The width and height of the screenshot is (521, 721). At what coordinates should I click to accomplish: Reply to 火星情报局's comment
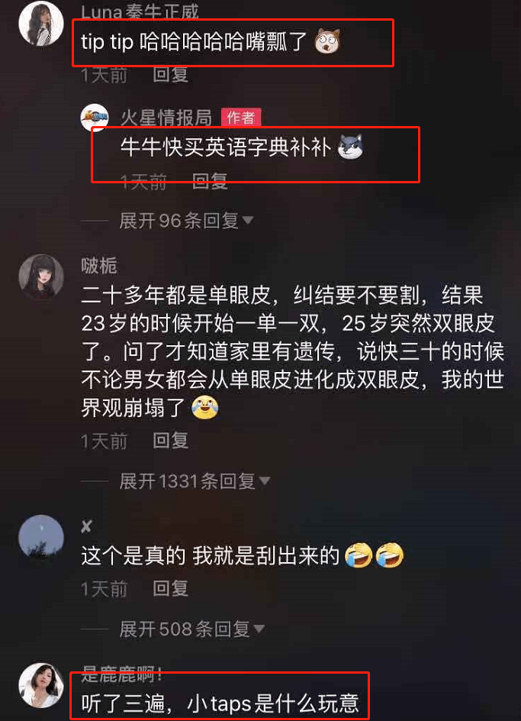pos(210,182)
